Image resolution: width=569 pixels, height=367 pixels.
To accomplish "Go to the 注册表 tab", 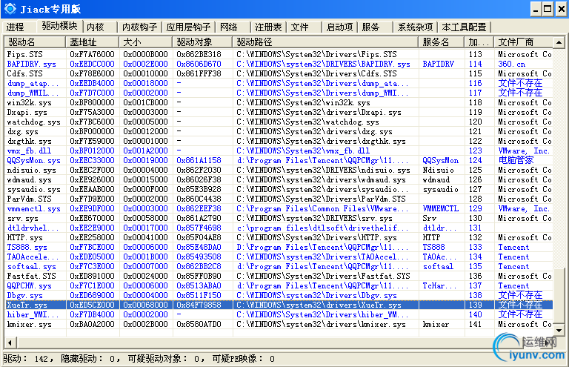I will [268, 27].
